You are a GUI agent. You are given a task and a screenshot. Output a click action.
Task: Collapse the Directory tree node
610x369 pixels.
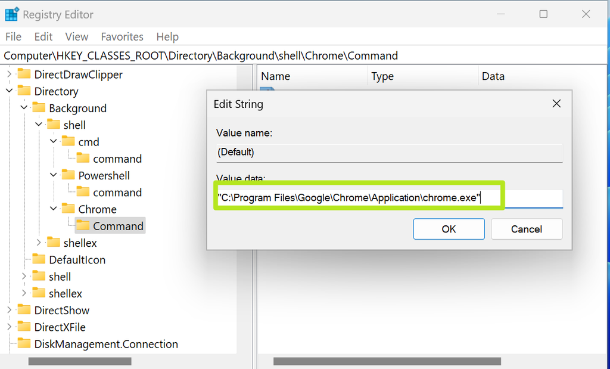click(8, 91)
